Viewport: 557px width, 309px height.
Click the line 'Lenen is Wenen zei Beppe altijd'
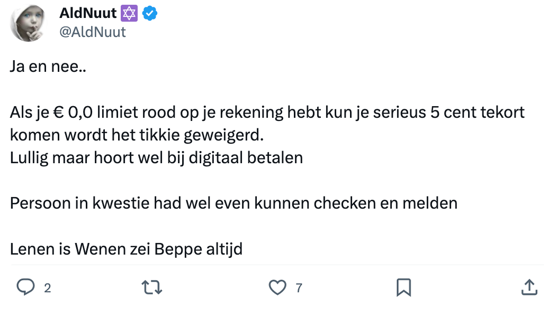[x=126, y=248]
